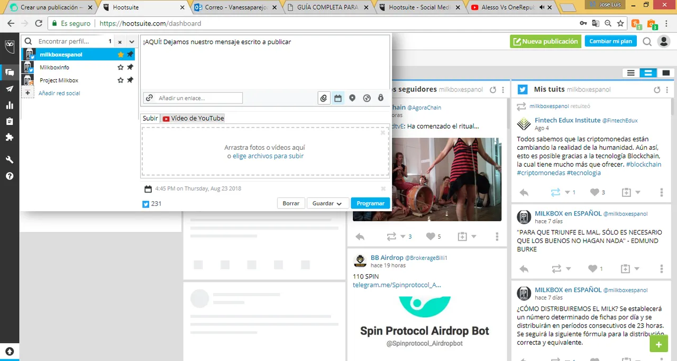
Task: Open the Tools wrench sidebar icon
Action: 10,159
